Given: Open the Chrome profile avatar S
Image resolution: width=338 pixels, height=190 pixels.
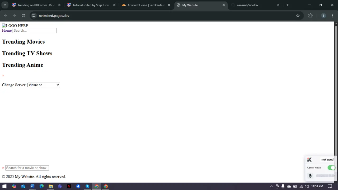Looking at the screenshot, I should [323, 16].
